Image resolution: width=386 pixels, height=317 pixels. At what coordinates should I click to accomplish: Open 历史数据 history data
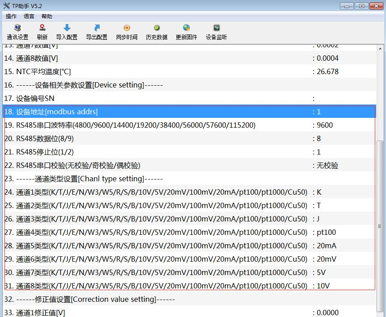pos(156,32)
